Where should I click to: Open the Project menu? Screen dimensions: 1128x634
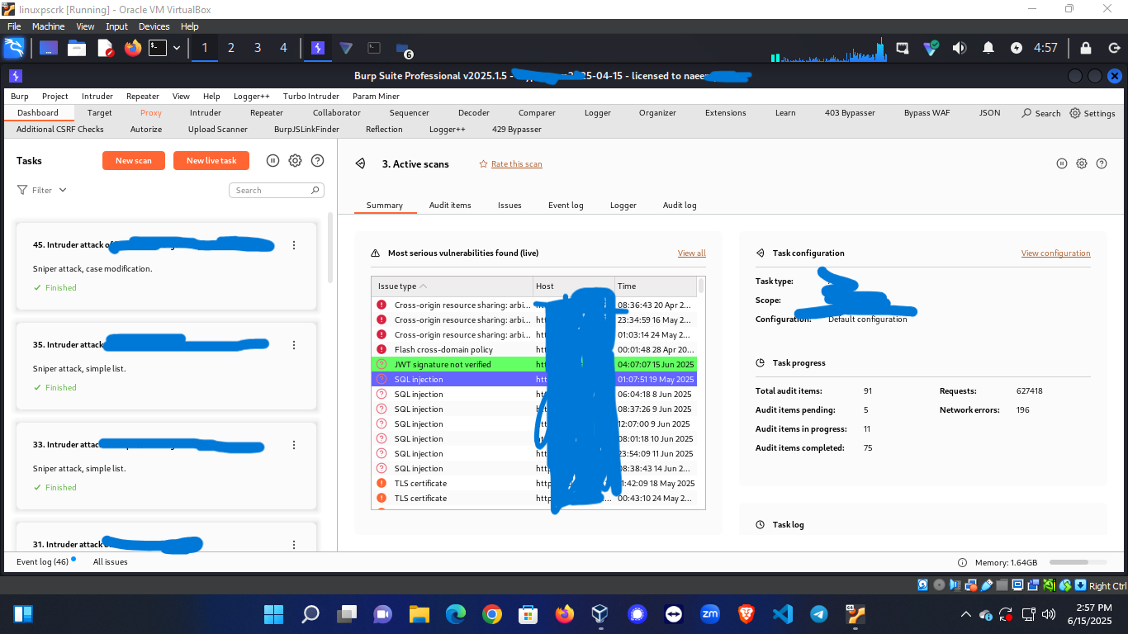tap(55, 96)
